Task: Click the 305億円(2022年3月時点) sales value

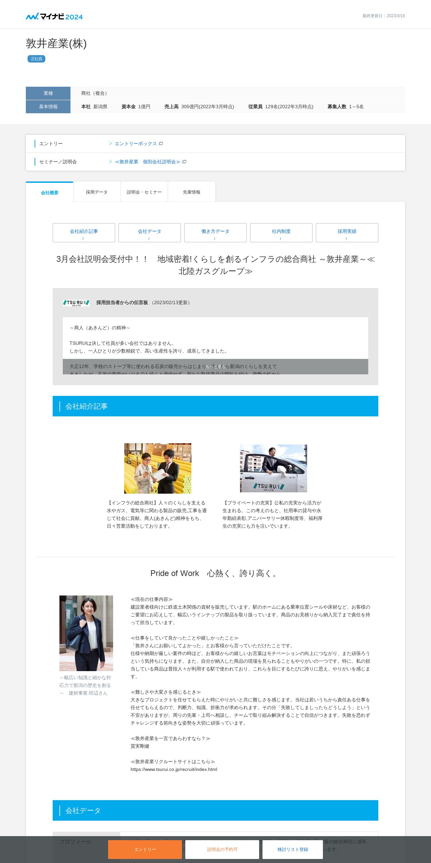Action: pos(208,107)
